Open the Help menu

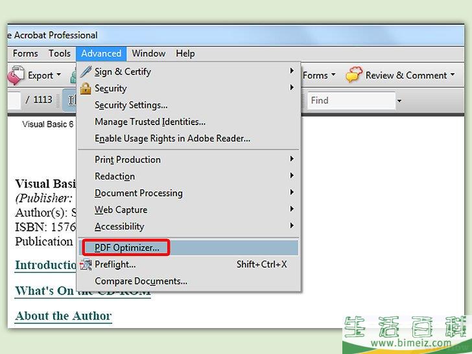[185, 53]
